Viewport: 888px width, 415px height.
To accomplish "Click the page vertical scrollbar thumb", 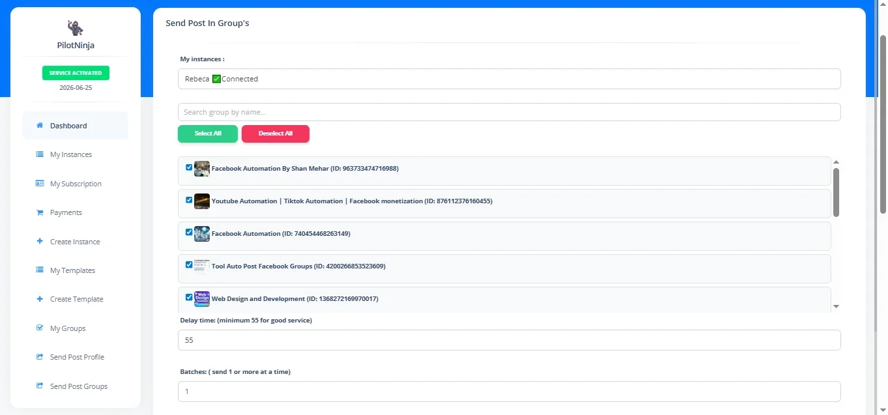I will pos(883,124).
